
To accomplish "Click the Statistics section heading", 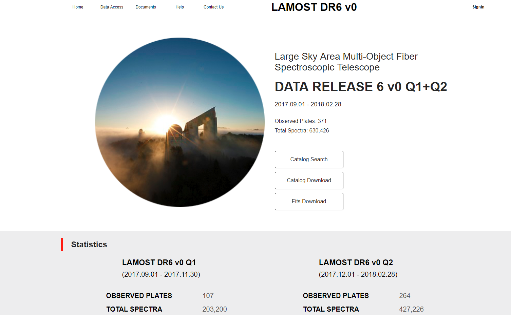I will point(89,245).
